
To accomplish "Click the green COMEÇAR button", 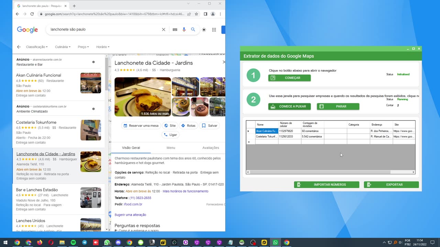I will tap(289, 78).
